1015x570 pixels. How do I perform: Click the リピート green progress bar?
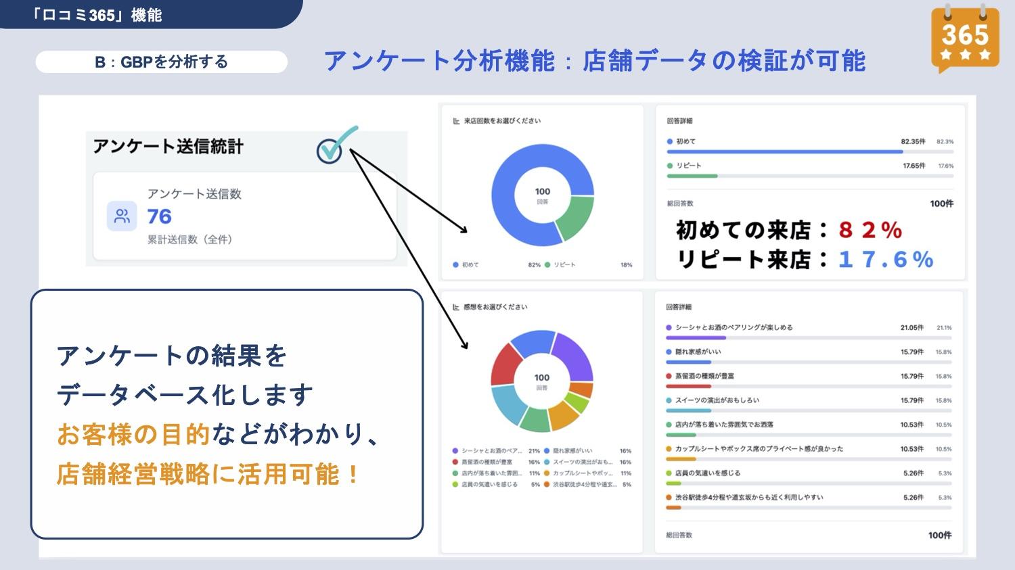[692, 176]
